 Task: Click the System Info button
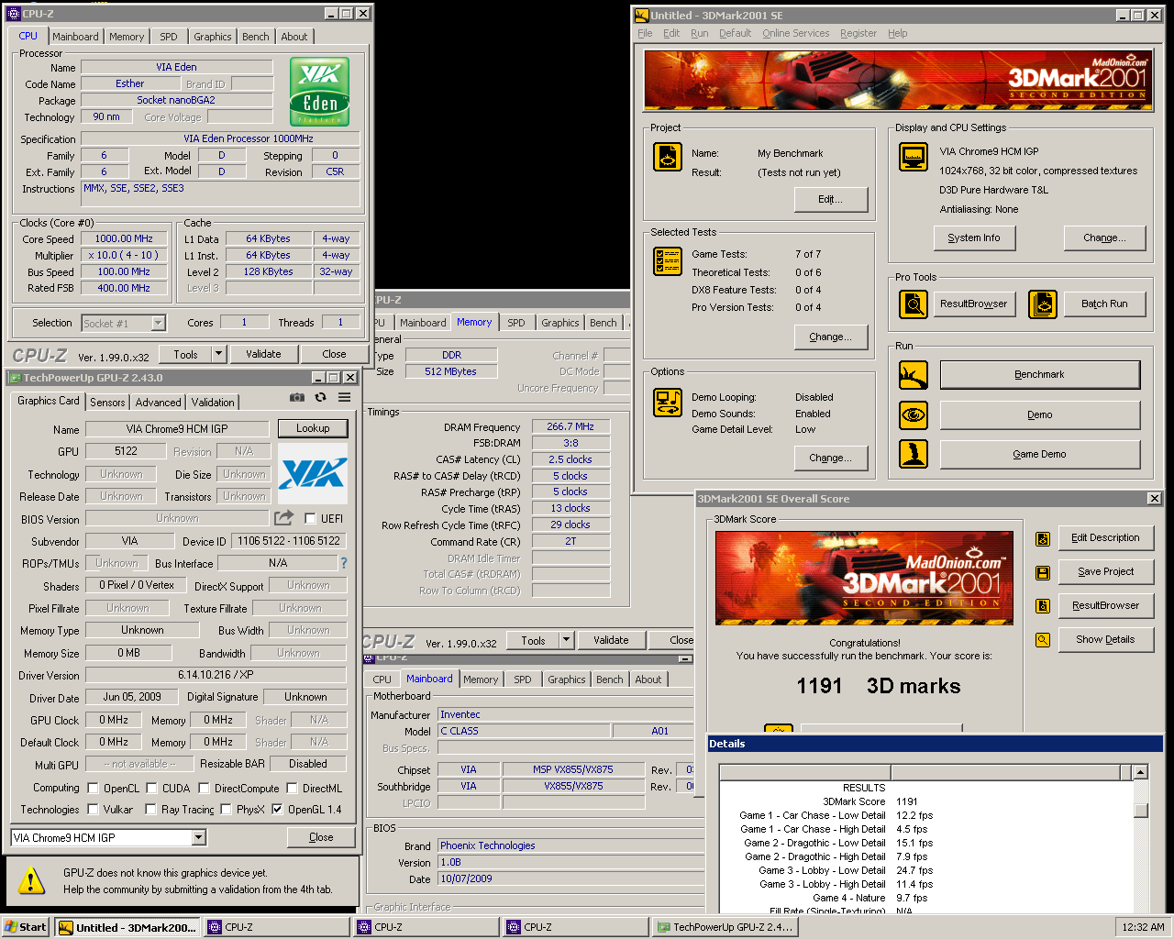[974, 238]
